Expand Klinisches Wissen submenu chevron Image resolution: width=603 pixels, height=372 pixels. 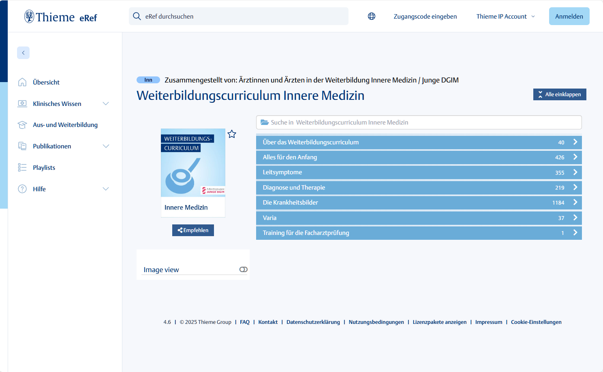(106, 104)
